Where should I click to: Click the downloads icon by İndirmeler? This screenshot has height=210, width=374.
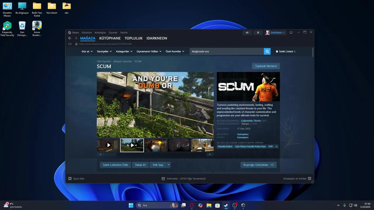click(163, 178)
